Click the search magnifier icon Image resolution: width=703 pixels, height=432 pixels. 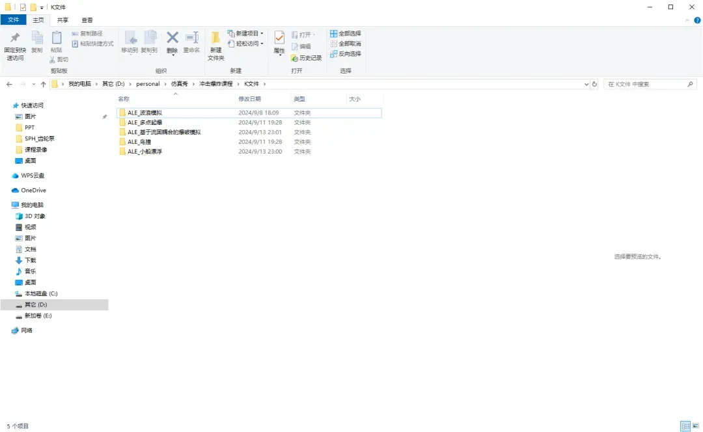pyautogui.click(x=690, y=84)
